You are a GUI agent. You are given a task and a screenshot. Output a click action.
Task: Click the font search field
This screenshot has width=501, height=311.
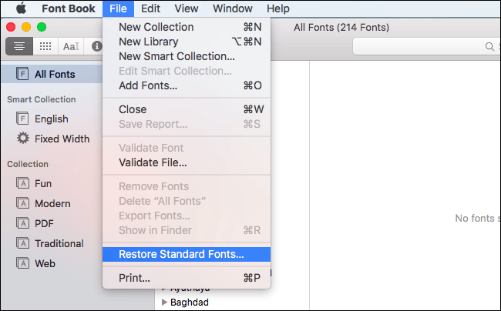coord(424,47)
